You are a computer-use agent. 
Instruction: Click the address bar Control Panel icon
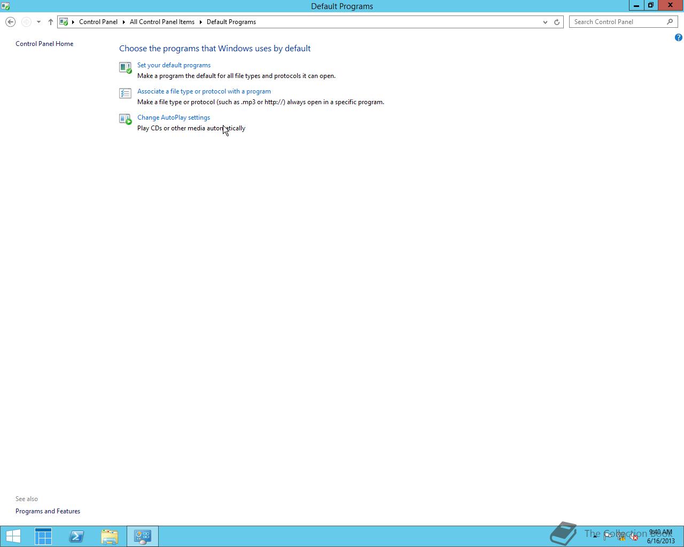tap(64, 22)
